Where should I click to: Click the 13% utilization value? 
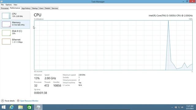click(x=37, y=78)
